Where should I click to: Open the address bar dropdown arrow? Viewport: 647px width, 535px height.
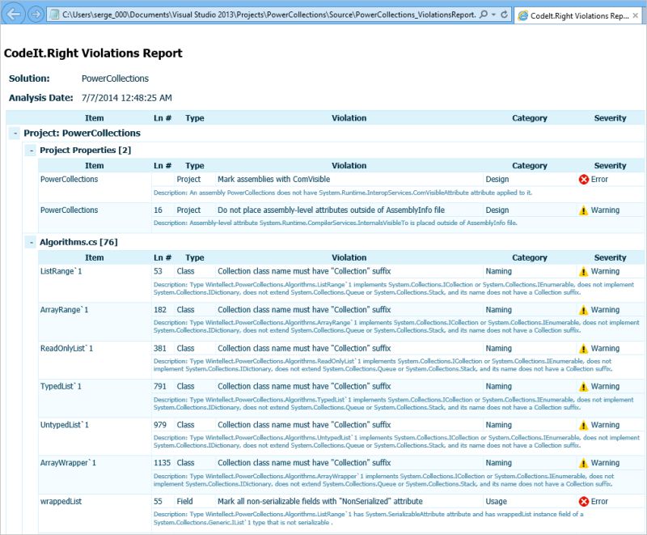coord(493,15)
